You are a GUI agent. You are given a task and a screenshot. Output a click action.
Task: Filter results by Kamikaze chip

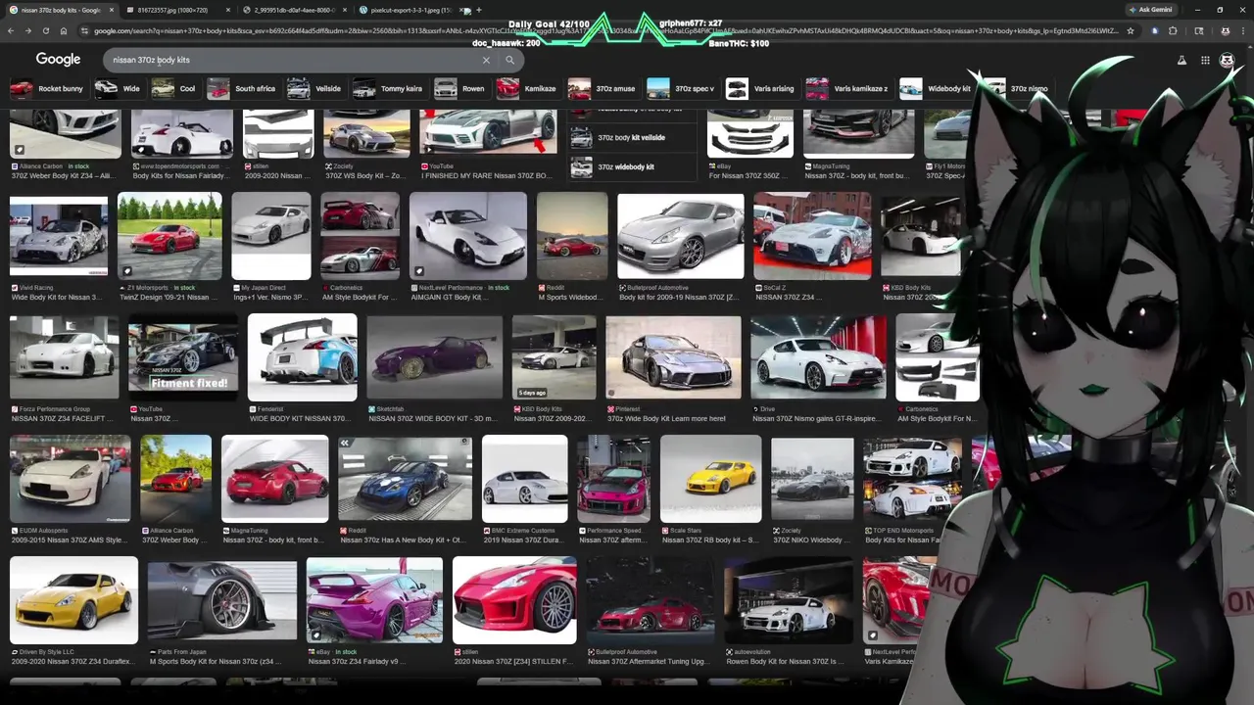tap(527, 88)
